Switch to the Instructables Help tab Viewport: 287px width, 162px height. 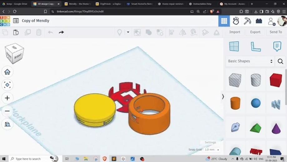coord(202,4)
